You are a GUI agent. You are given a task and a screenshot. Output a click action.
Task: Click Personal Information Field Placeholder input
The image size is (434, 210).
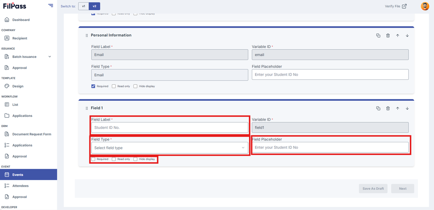coord(330,75)
